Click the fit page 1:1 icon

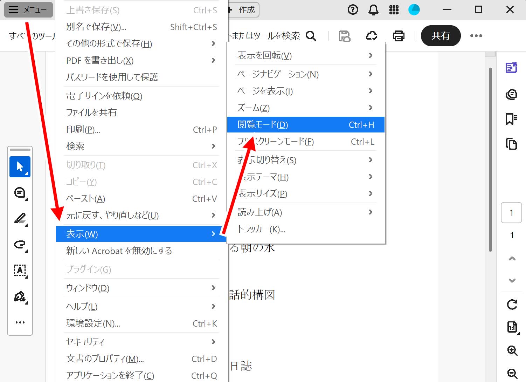click(x=512, y=327)
